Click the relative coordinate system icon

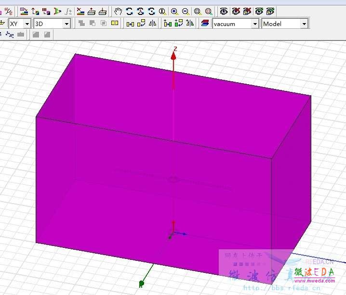[10, 35]
